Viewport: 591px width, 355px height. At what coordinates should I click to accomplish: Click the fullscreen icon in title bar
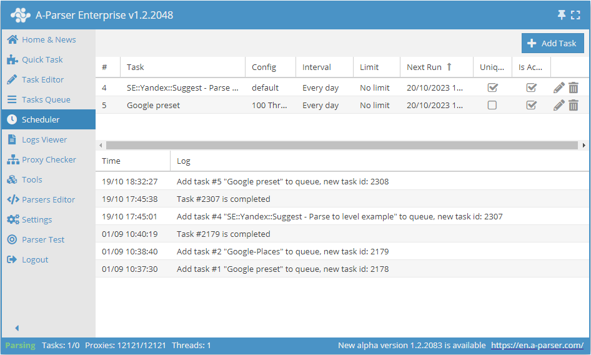point(576,15)
